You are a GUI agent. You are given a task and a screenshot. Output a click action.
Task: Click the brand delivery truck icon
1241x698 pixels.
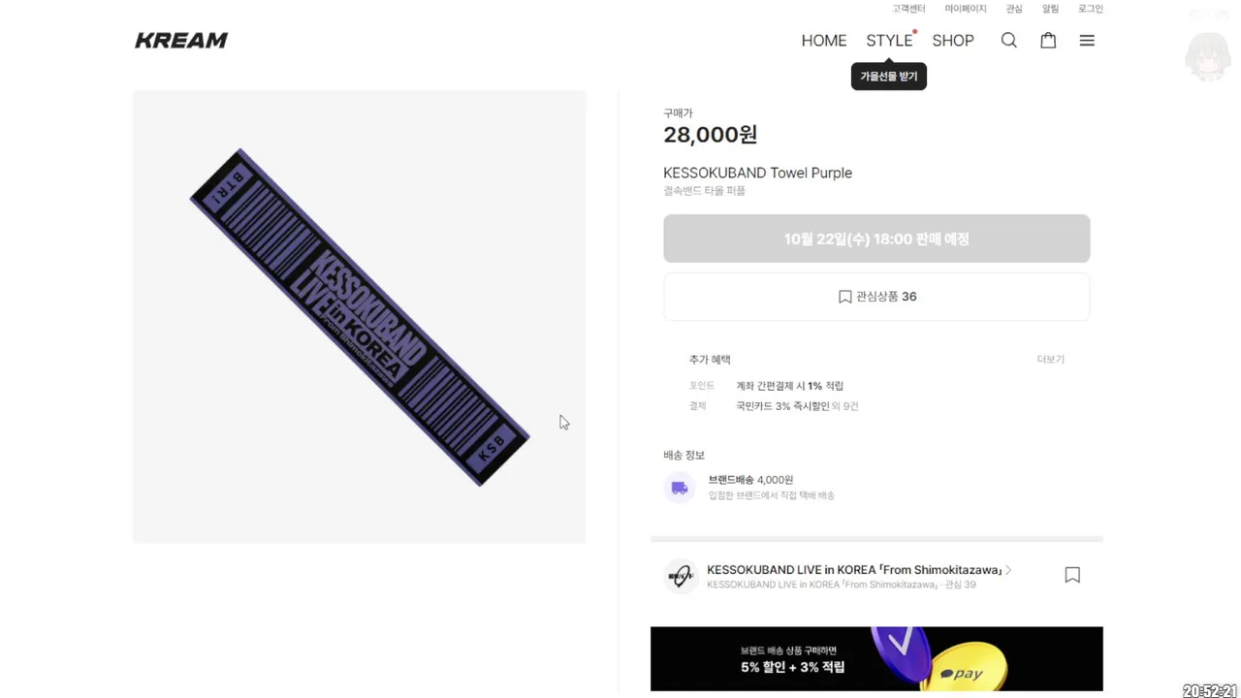[x=680, y=488]
